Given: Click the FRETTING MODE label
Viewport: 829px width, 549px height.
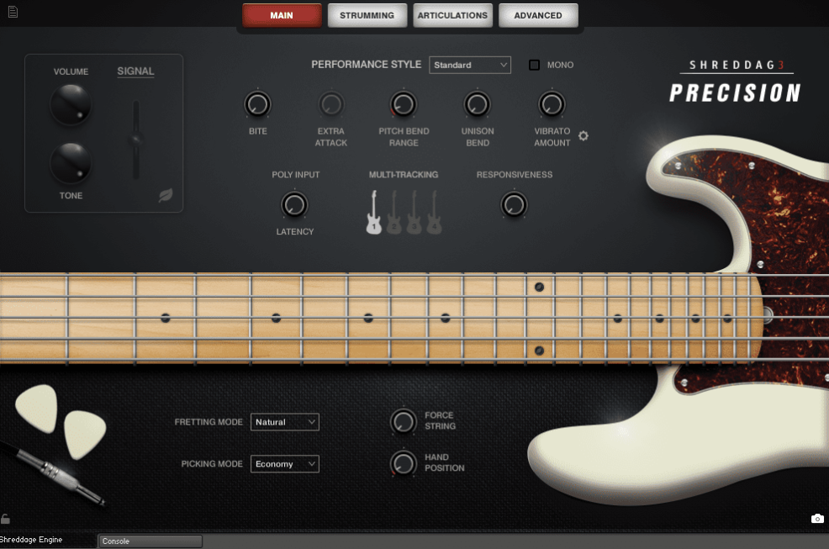Looking at the screenshot, I should click(209, 421).
